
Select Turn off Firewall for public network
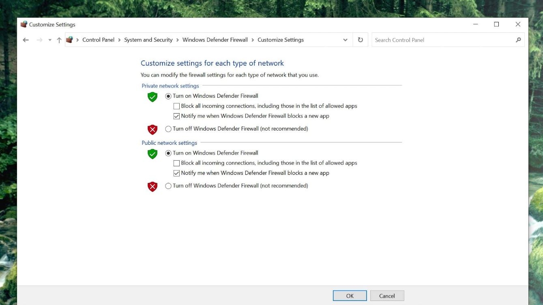coord(168,186)
